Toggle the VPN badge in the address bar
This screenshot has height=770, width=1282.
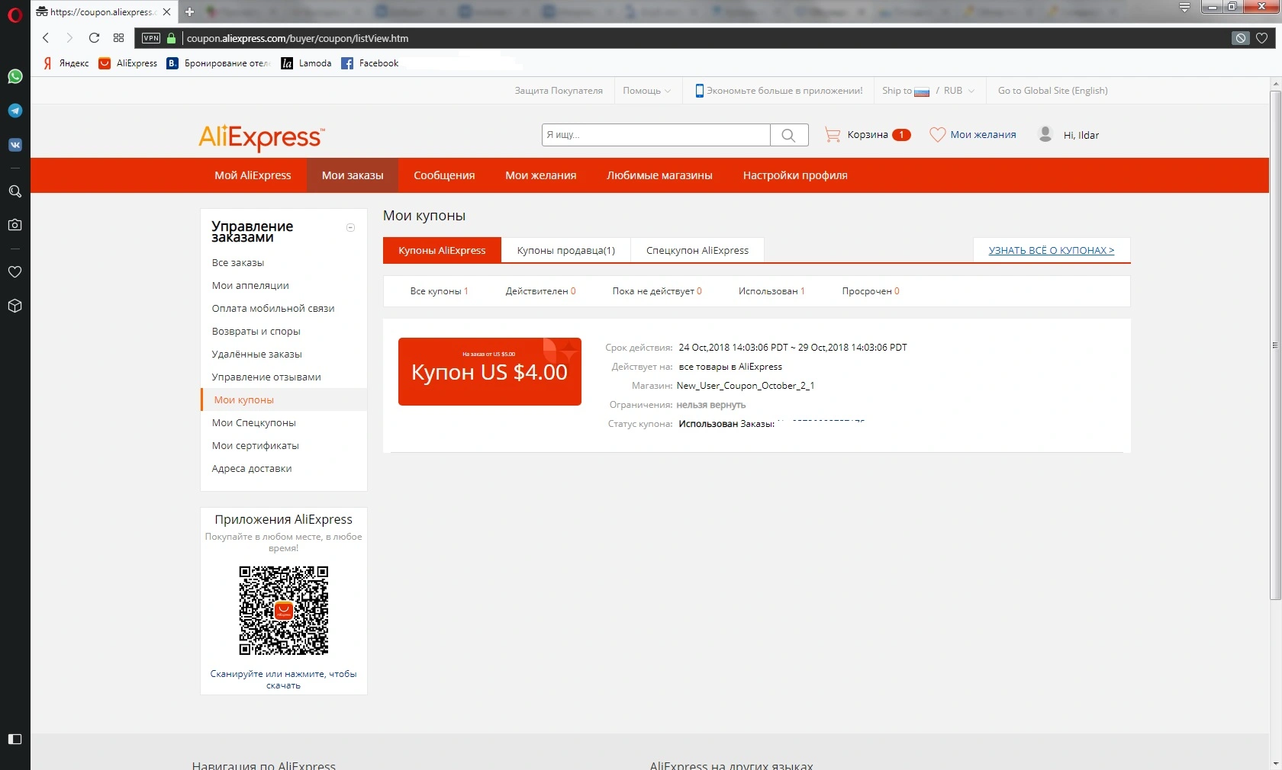(151, 38)
